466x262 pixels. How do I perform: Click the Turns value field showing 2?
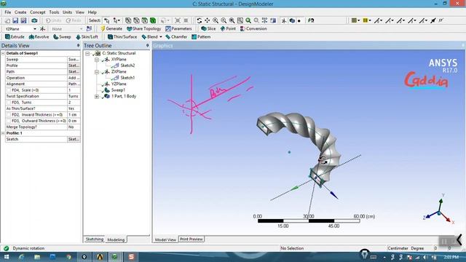pyautogui.click(x=74, y=102)
